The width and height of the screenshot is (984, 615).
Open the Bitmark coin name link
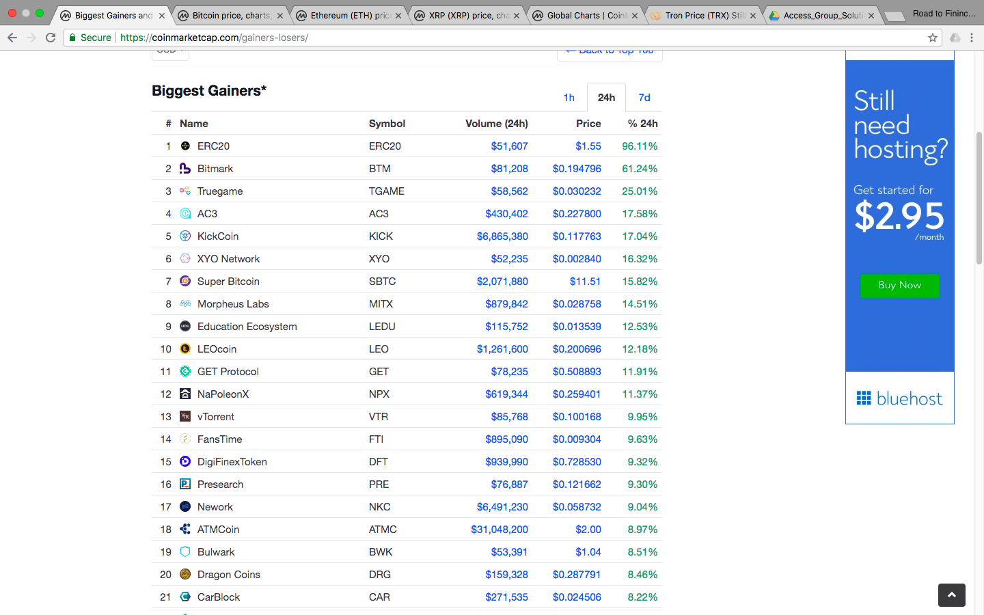point(215,168)
